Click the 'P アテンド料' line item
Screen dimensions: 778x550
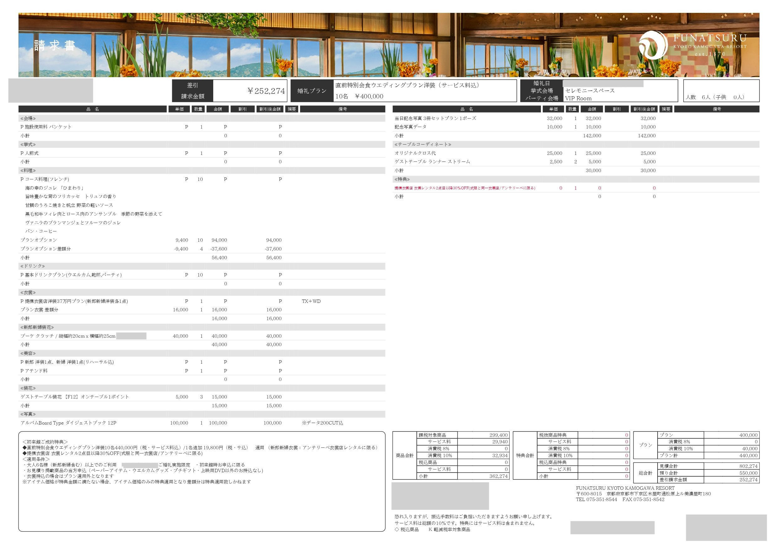(x=34, y=371)
